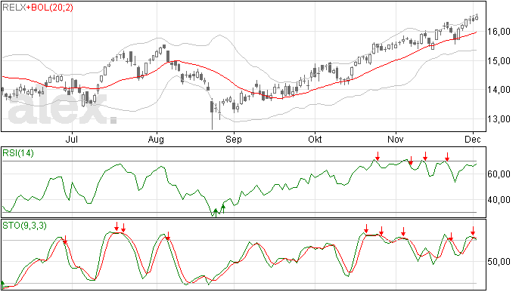Viewport: 522px width, 292px height.
Task: Select the STO(9,3,3) panel label
Action: [x=25, y=226]
